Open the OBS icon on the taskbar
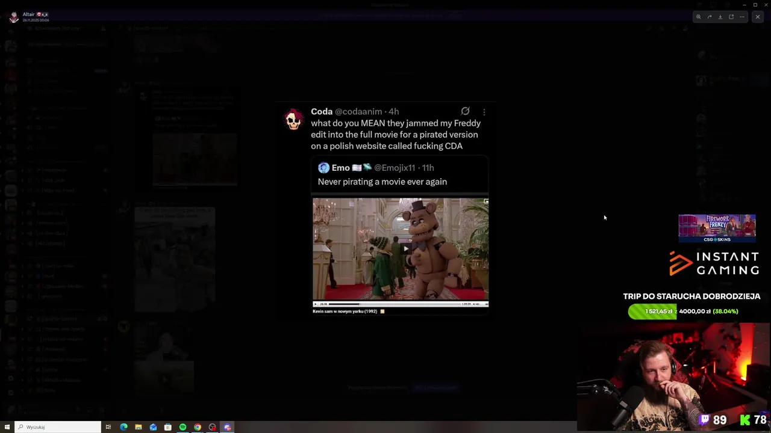The height and width of the screenshot is (433, 771). pyautogui.click(x=212, y=427)
